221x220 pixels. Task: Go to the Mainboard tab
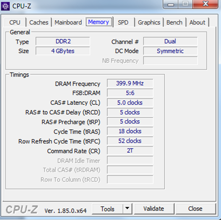coord(68,22)
